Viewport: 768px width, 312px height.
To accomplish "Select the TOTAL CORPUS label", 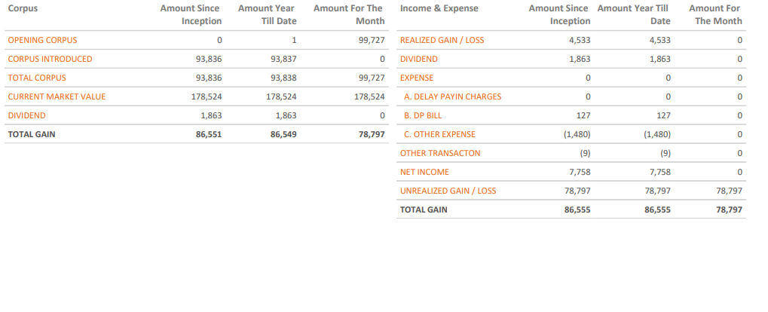I will [x=37, y=78].
